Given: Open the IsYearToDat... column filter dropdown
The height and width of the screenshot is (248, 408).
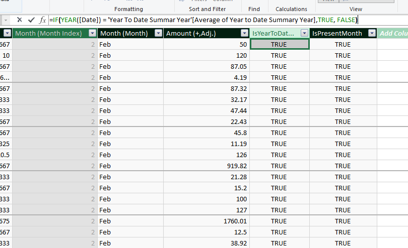Looking at the screenshot, I should 304,33.
